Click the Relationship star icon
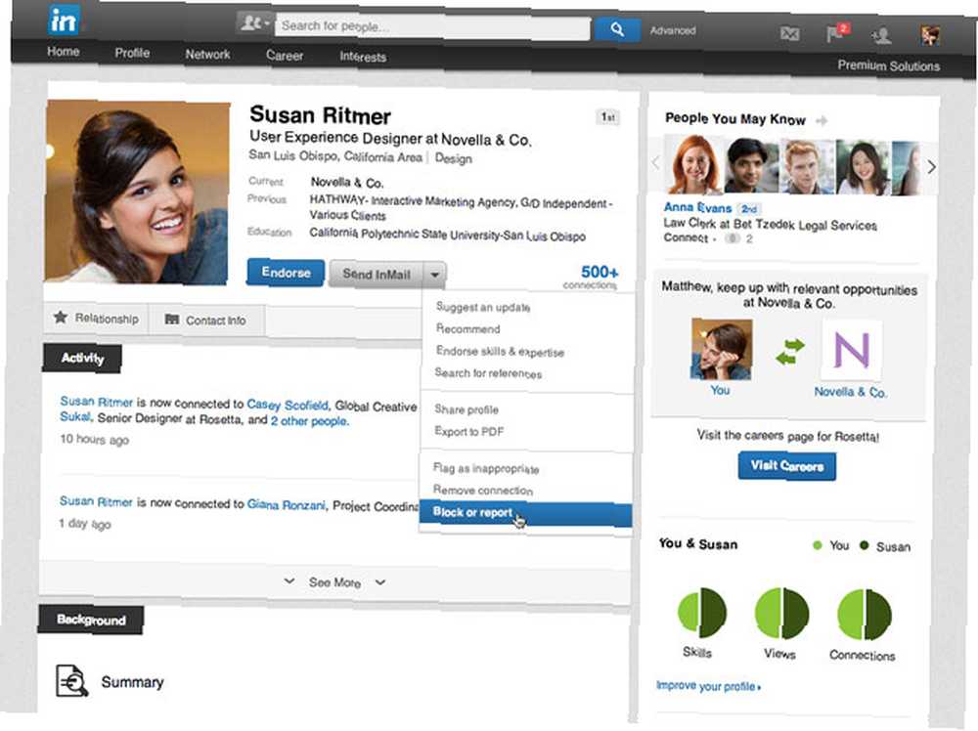This screenshot has width=978, height=731. tap(61, 318)
